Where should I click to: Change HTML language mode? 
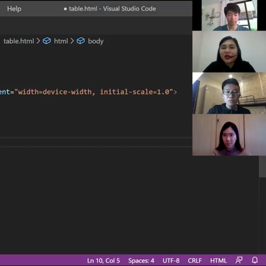coord(218,261)
